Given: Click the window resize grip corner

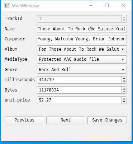Looking at the screenshot, I should pyautogui.click(x=129, y=139).
